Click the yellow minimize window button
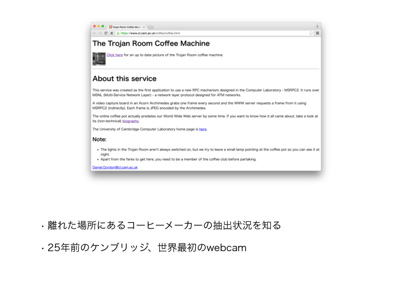 (99, 26)
